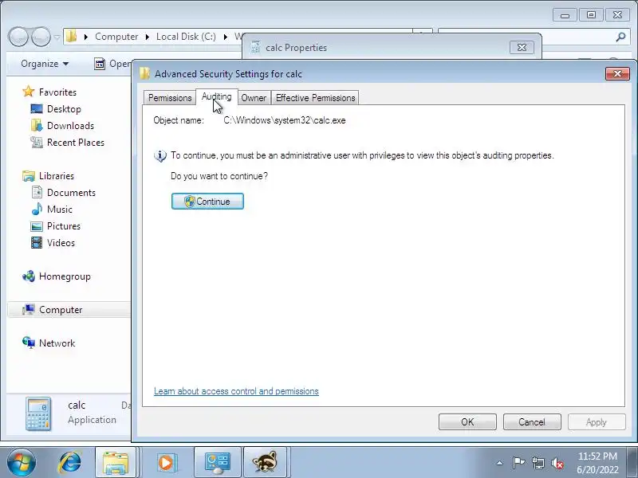Click the raccoon application taskbar icon
This screenshot has width=638, height=478.
265,462
